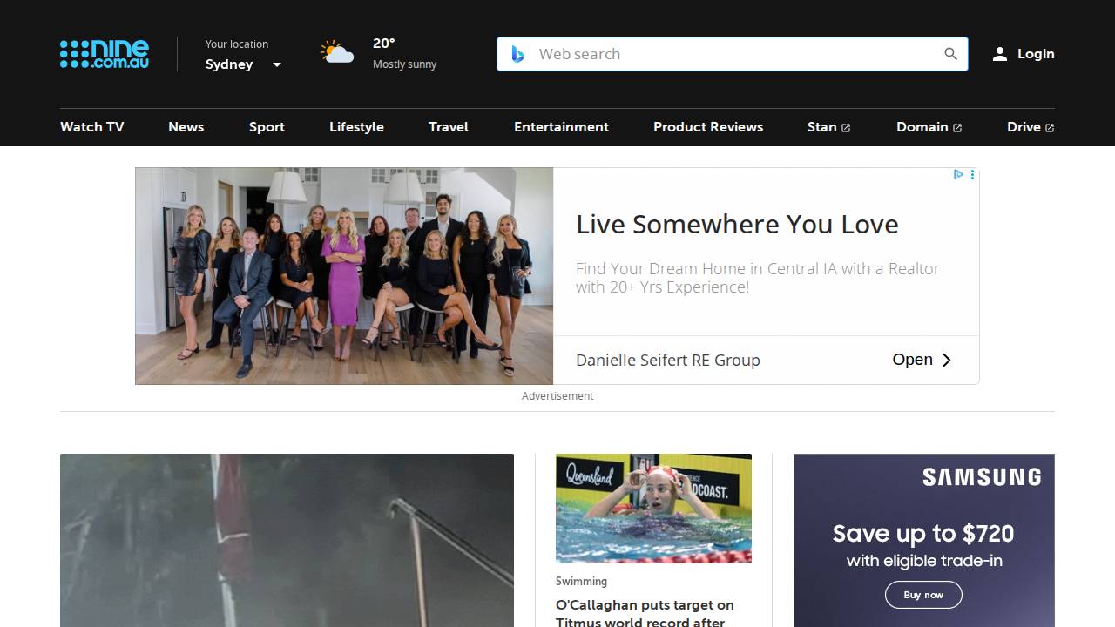Image resolution: width=1115 pixels, height=627 pixels.
Task: Go to Watch TV section
Action: [x=91, y=127]
